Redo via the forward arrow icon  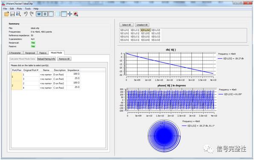pos(32,14)
